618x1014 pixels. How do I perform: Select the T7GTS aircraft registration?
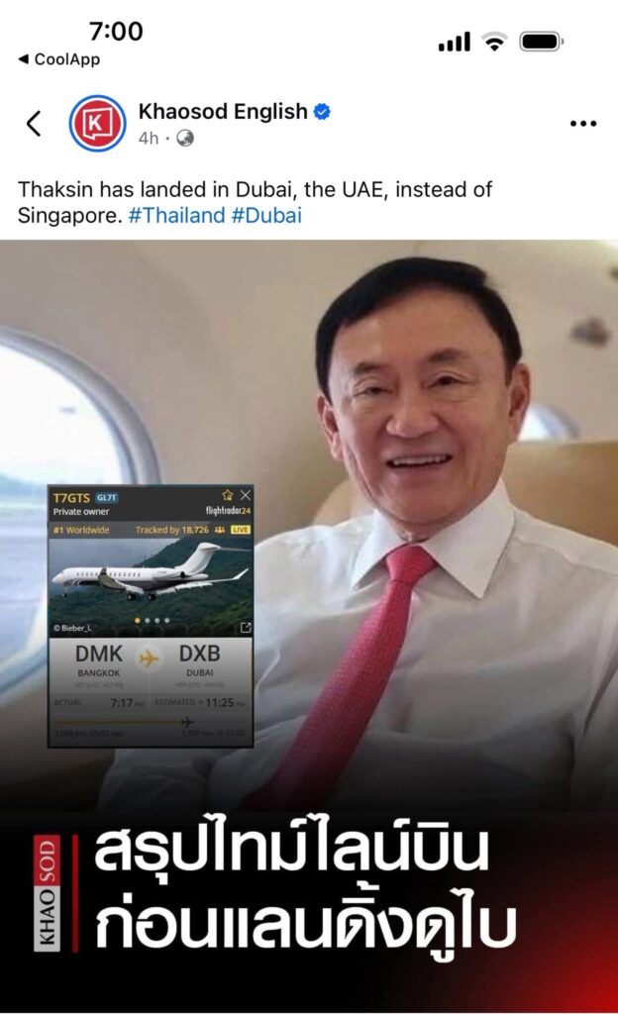[x=71, y=498]
